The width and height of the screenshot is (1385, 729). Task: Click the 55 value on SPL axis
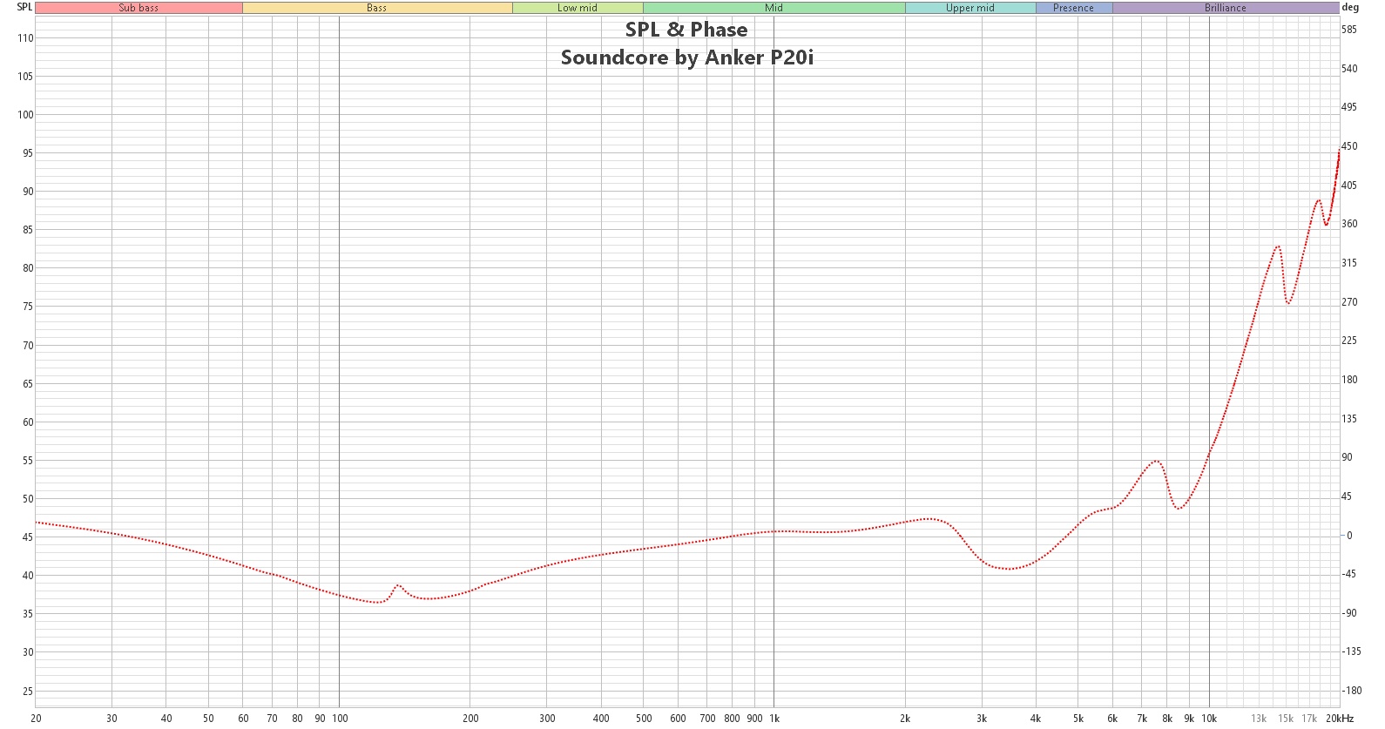tap(28, 461)
